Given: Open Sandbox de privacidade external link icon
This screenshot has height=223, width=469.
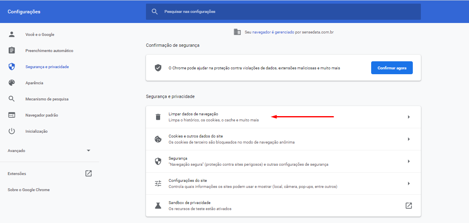Looking at the screenshot, I should 409,205.
